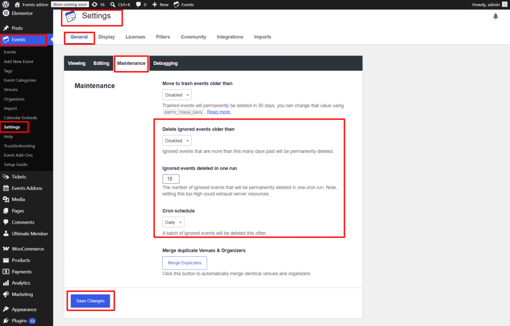510x326 pixels.
Task: Click the comments bubble icon in admin bar
Action: click(x=138, y=4)
